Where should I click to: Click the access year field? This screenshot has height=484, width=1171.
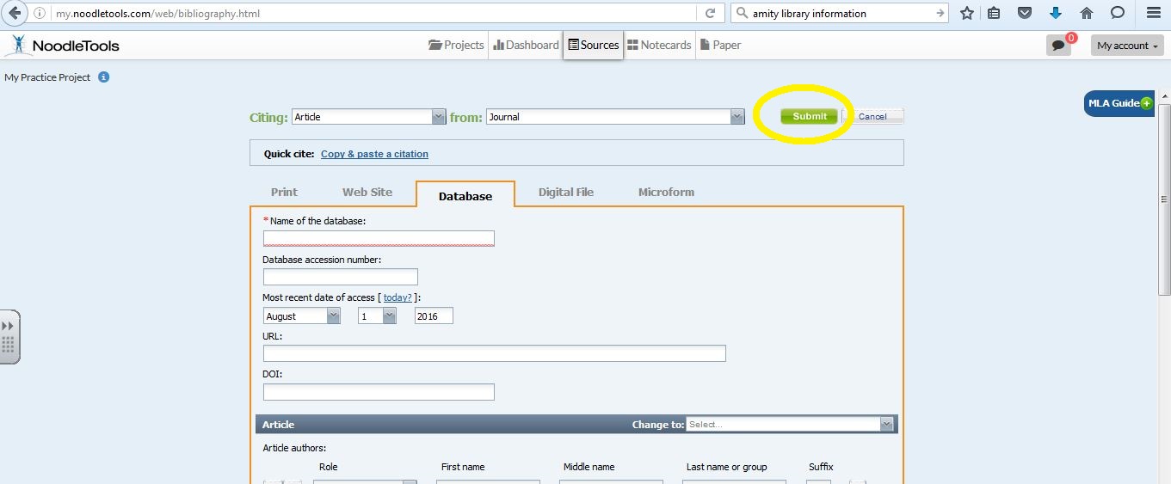pos(434,316)
